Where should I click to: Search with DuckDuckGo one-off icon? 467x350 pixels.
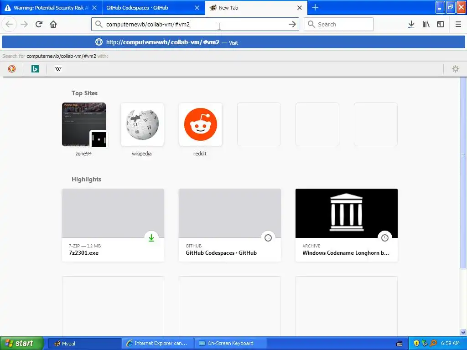point(12,69)
